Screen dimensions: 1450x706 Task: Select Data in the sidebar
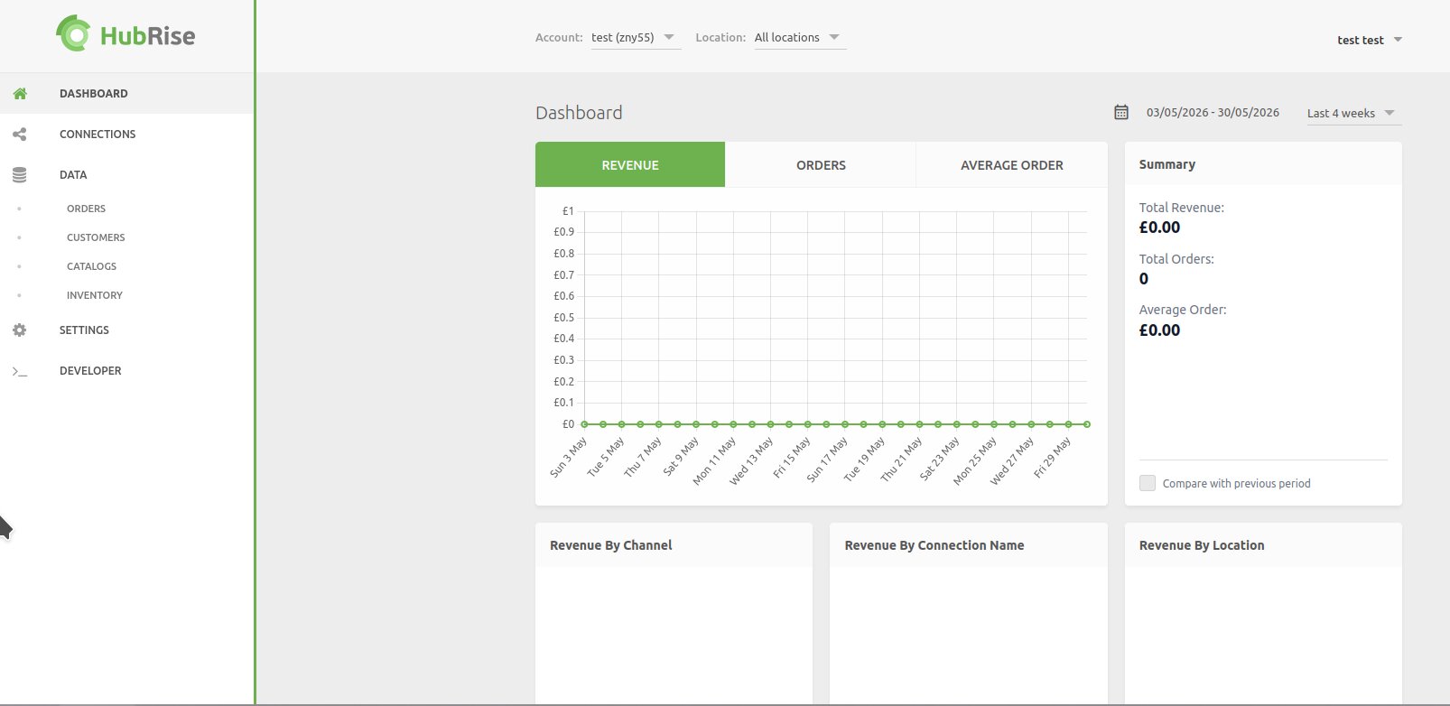pos(126,174)
